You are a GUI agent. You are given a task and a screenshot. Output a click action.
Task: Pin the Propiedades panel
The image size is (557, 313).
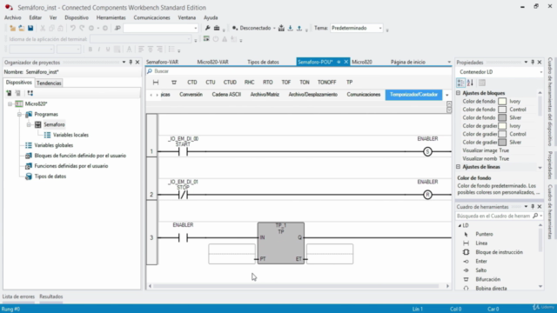[x=533, y=62]
